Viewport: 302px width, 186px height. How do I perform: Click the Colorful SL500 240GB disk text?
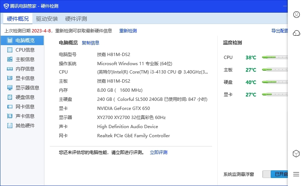[152, 99]
